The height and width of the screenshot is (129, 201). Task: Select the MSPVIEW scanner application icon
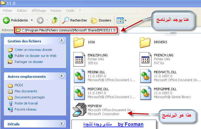[x=79, y=110]
